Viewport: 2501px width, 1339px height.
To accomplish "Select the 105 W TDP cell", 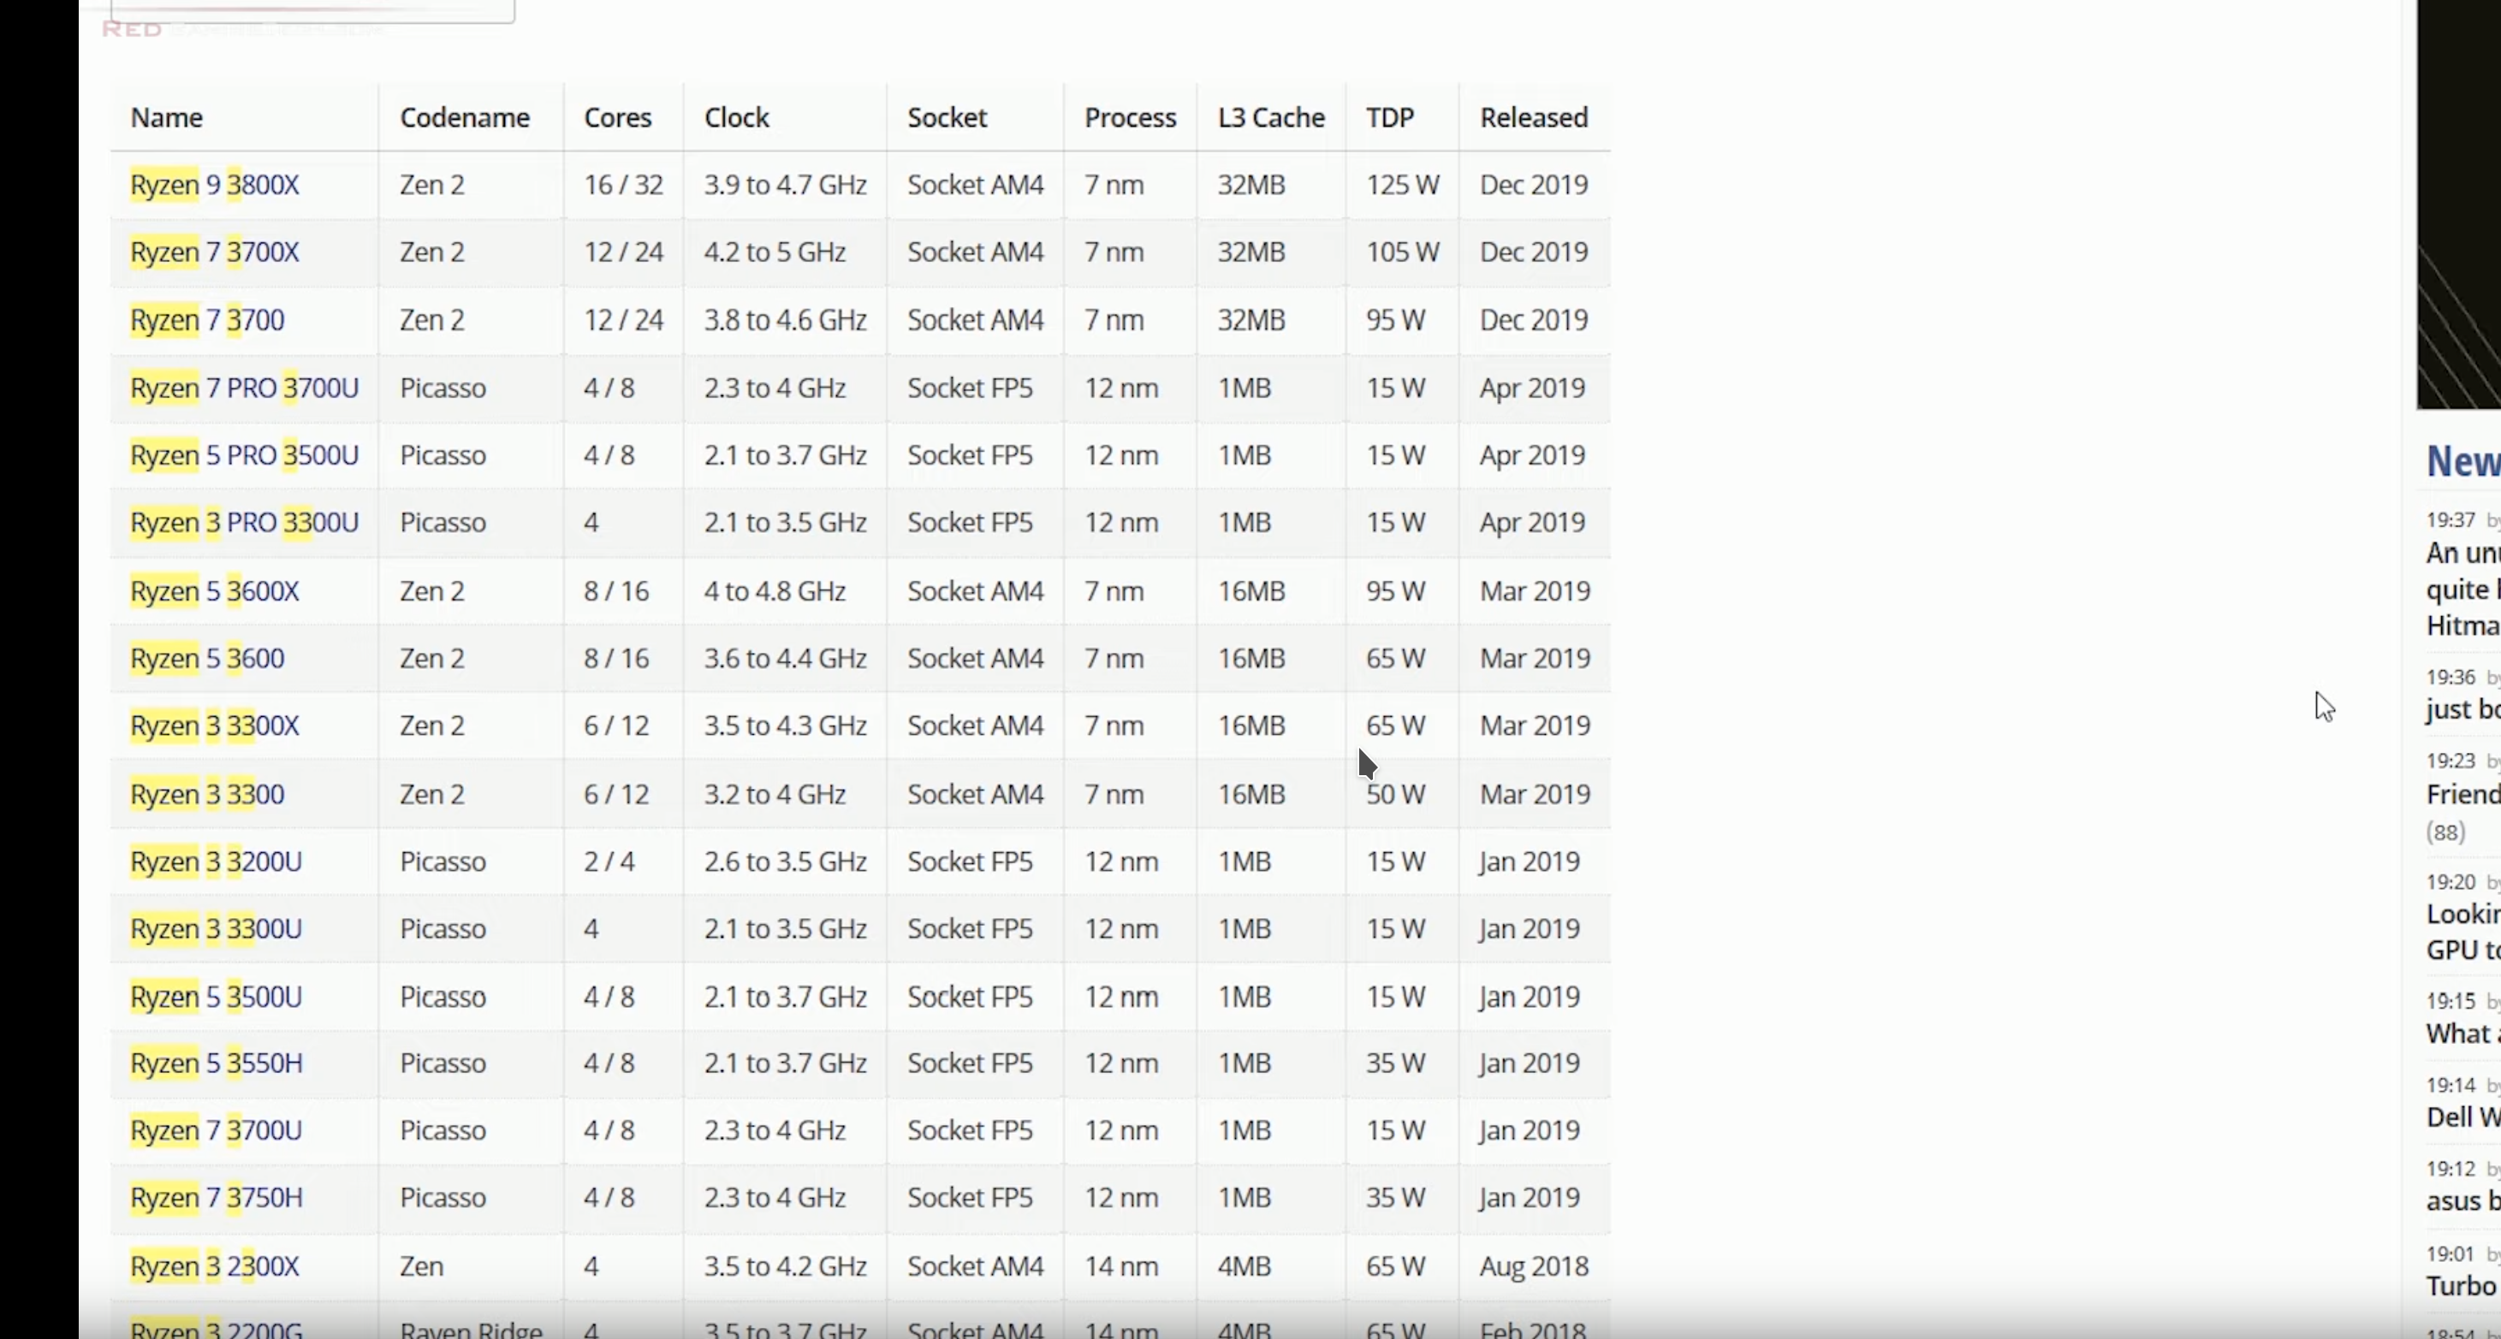I will (x=1403, y=252).
